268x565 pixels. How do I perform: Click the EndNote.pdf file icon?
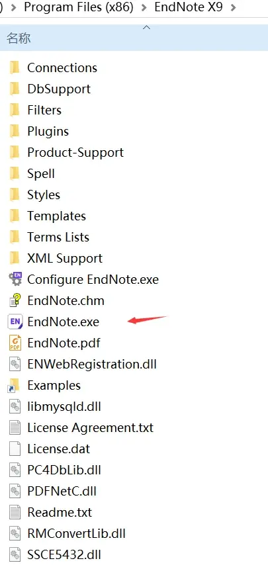(x=15, y=343)
